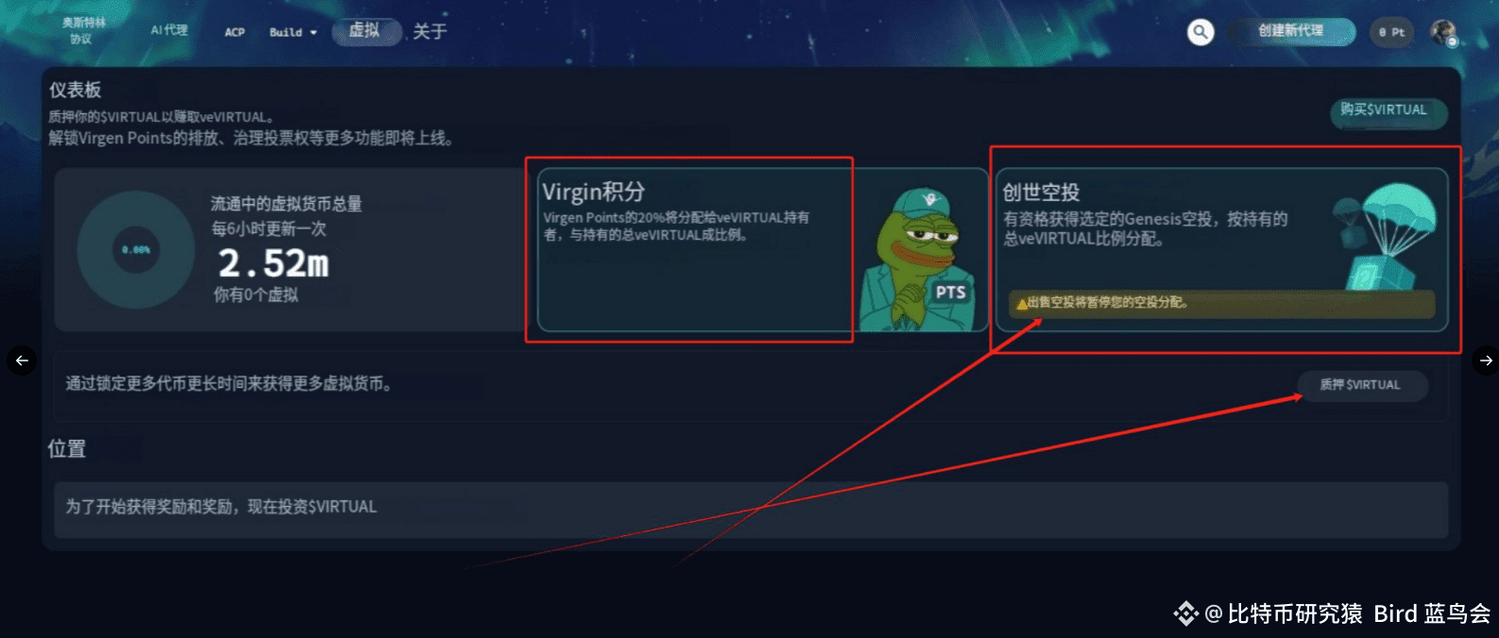Open the AI代理 menu item
Viewport: 1499px width, 638px height.
(169, 30)
